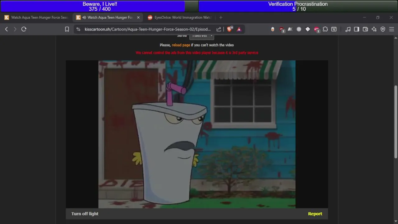Screen dimensions: 398x224
Task: Toggle the browser sidebar panel
Action: [x=357, y=29]
